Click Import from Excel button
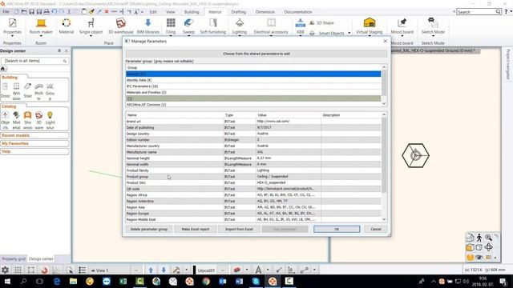This screenshot has width=513, height=288. tap(239, 230)
